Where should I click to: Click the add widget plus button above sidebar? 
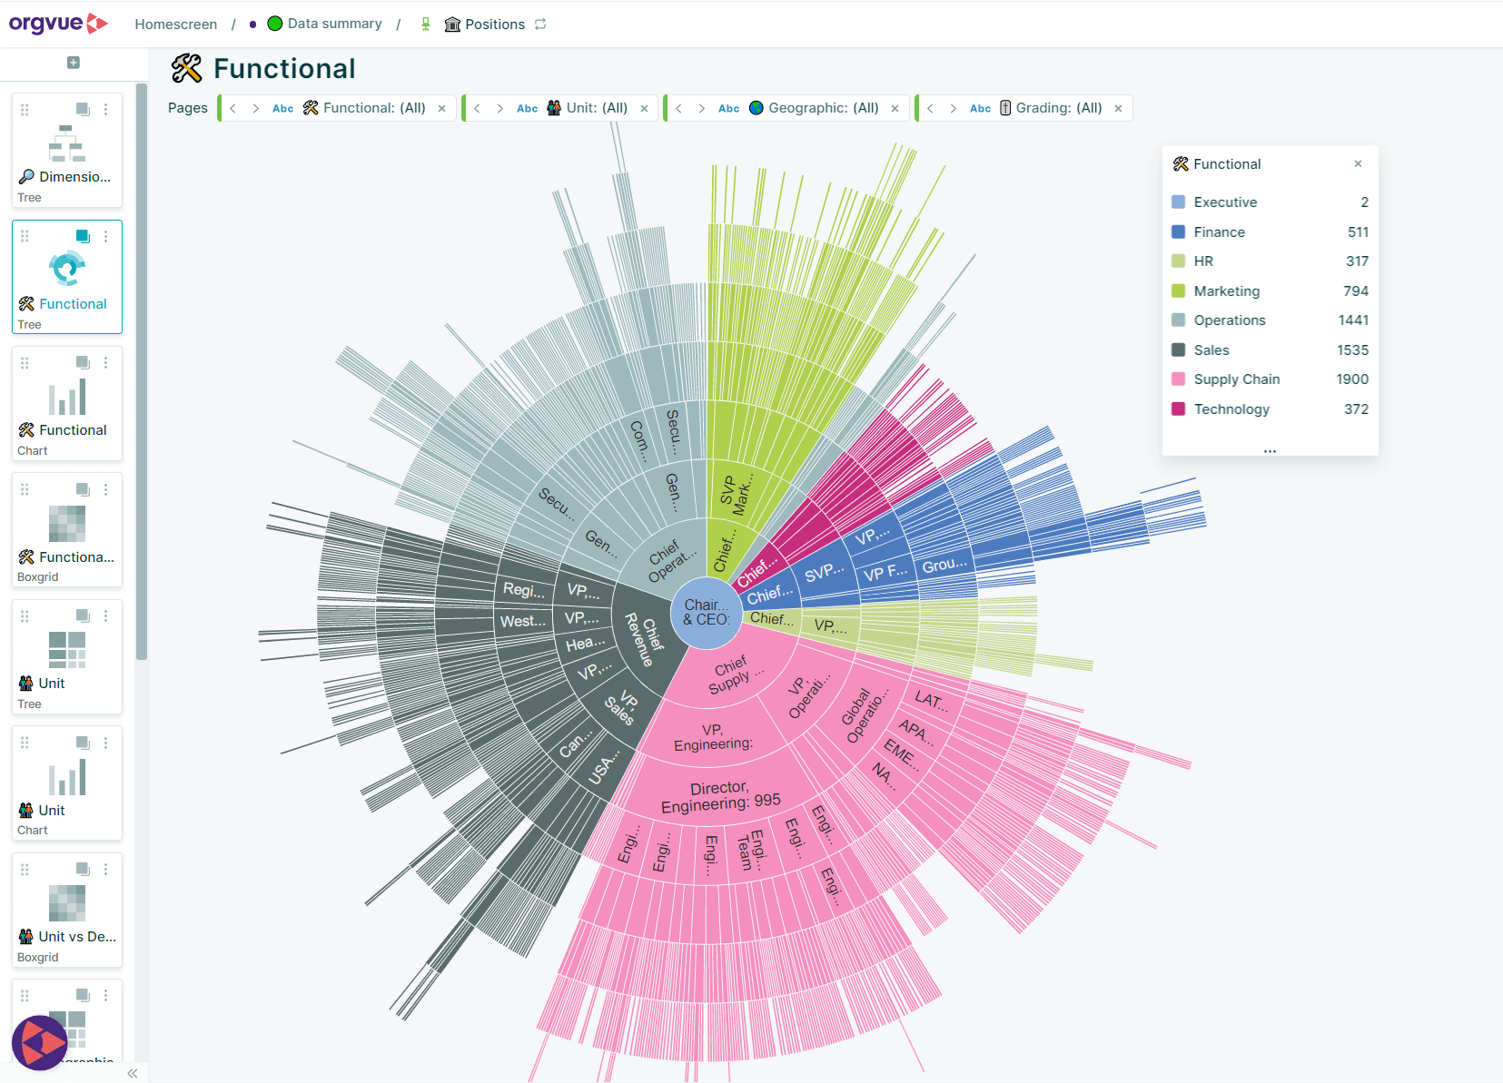[73, 63]
